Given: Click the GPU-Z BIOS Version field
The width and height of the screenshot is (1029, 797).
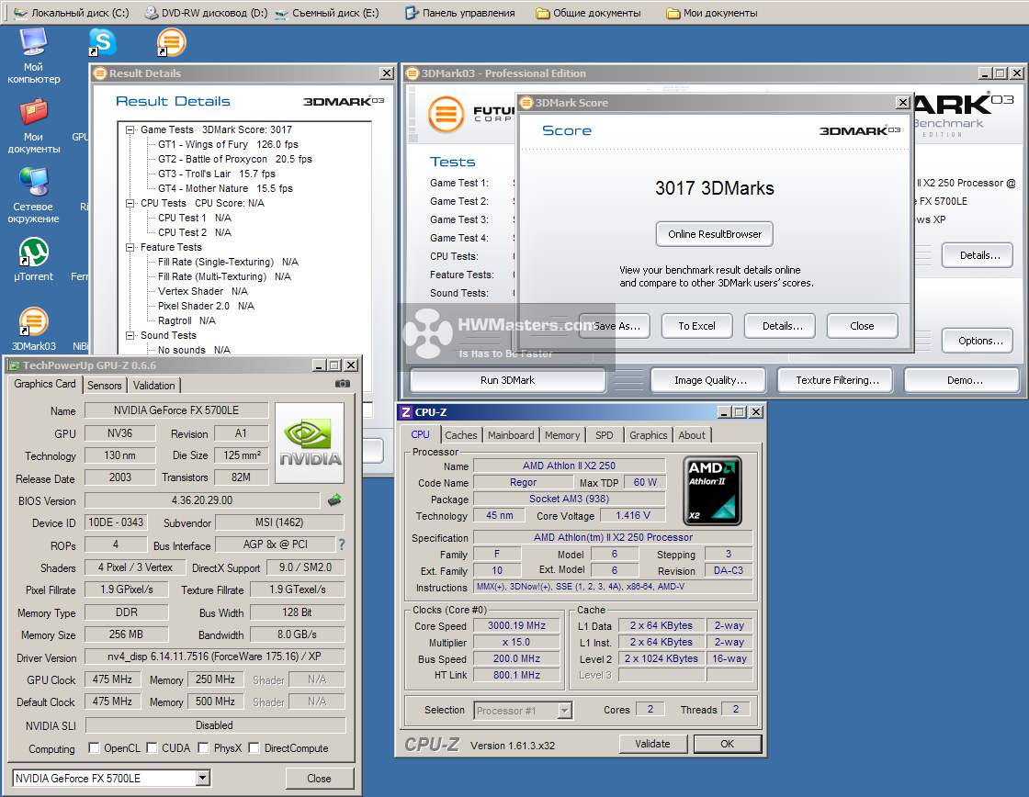Looking at the screenshot, I should click(202, 500).
